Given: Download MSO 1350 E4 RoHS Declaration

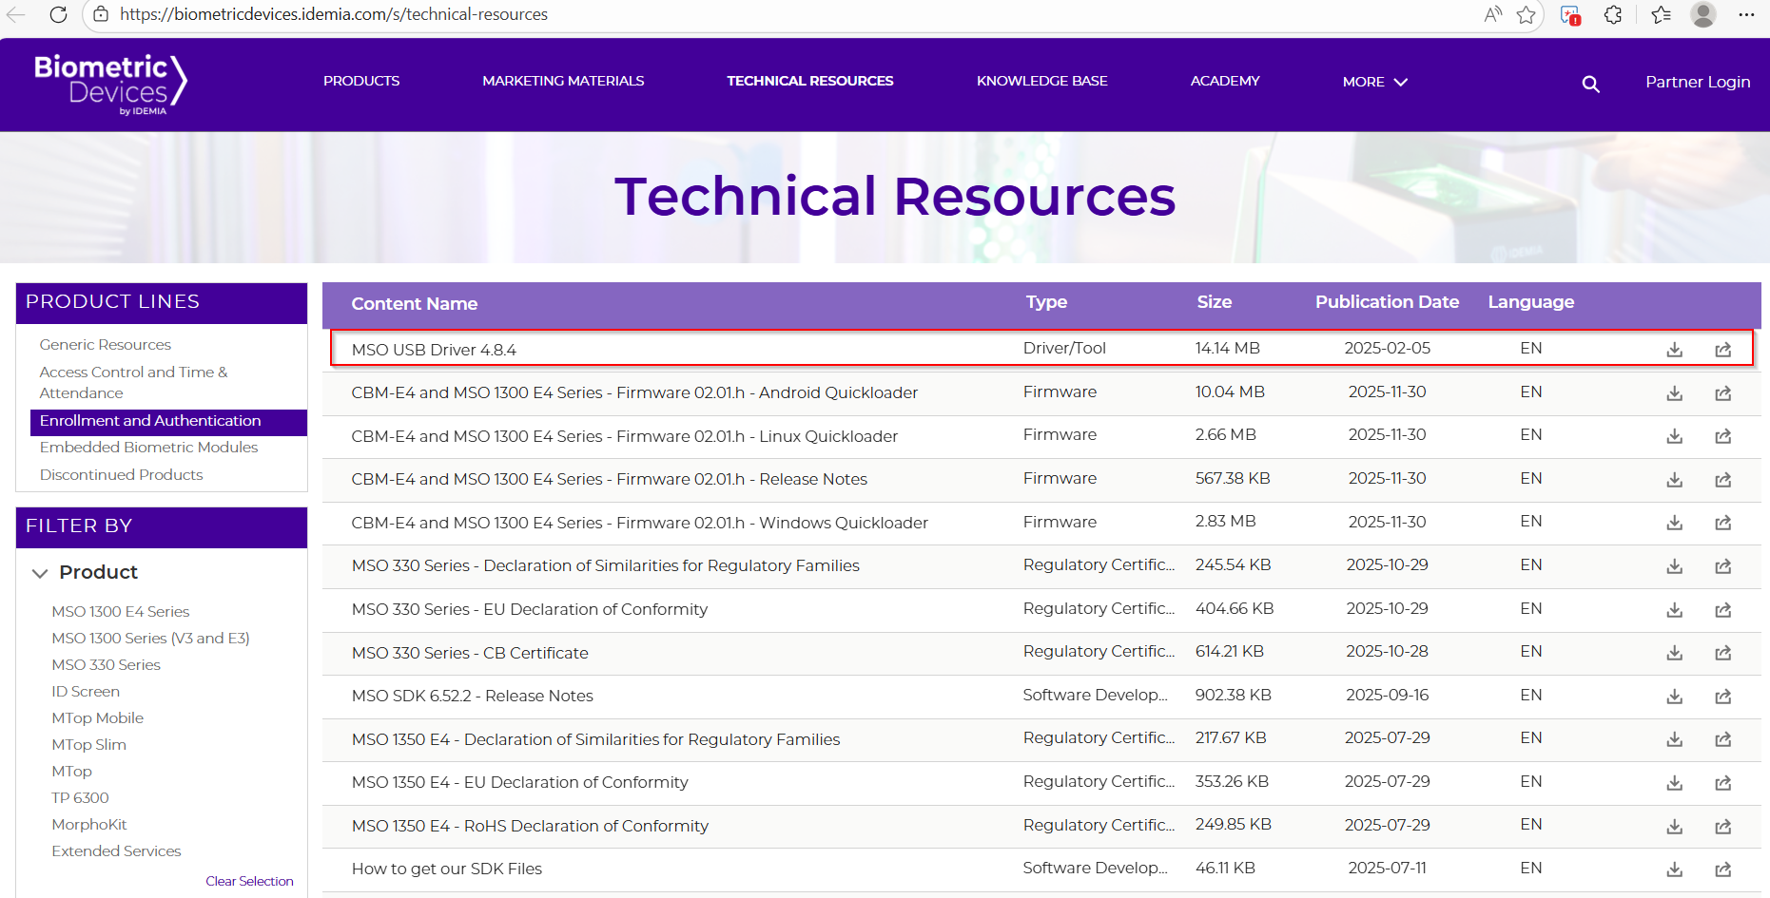Looking at the screenshot, I should (x=1674, y=827).
